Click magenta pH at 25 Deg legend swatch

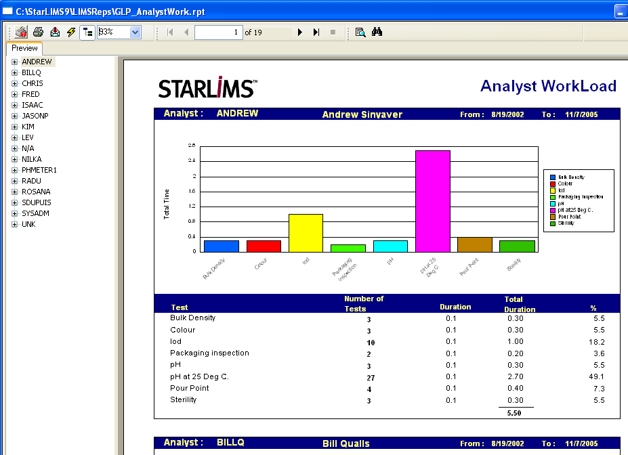pyautogui.click(x=553, y=210)
